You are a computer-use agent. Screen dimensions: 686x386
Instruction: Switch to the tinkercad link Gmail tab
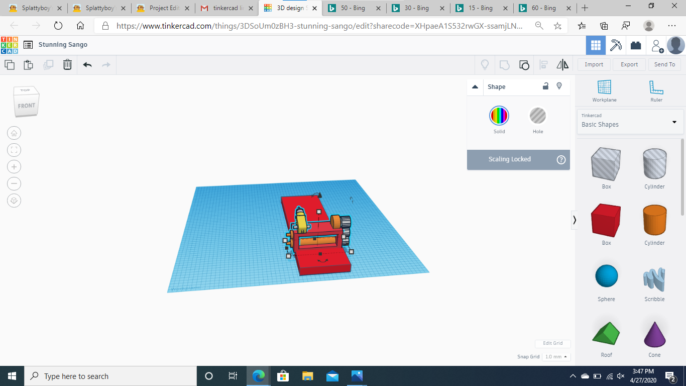pos(227,8)
